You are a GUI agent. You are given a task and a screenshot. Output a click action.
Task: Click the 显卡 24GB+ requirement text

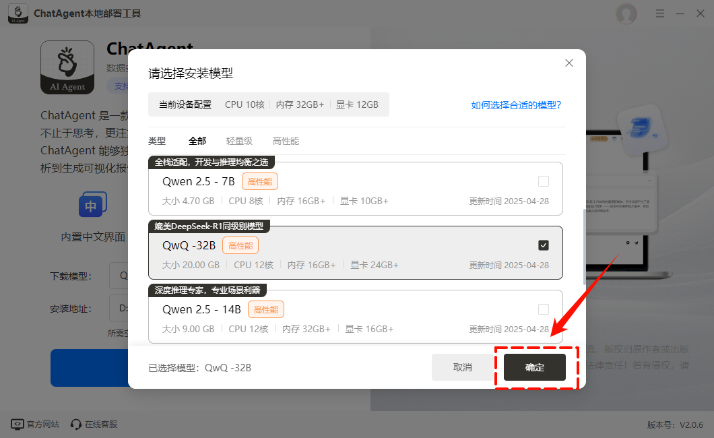pos(375,265)
